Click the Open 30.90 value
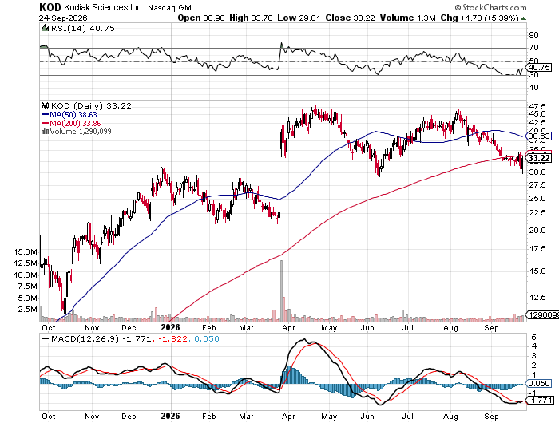Image resolution: width=559 pixels, height=423 pixels. click(201, 18)
